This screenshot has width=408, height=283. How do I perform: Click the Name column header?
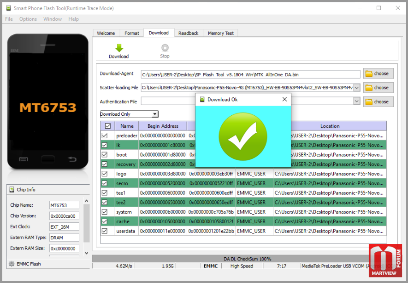click(x=127, y=126)
